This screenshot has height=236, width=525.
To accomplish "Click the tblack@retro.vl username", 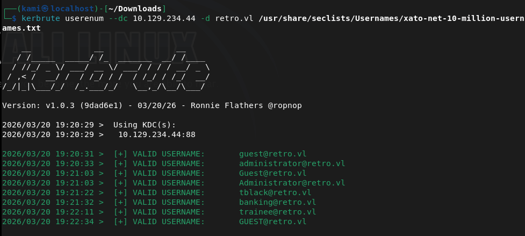I will [275, 192].
